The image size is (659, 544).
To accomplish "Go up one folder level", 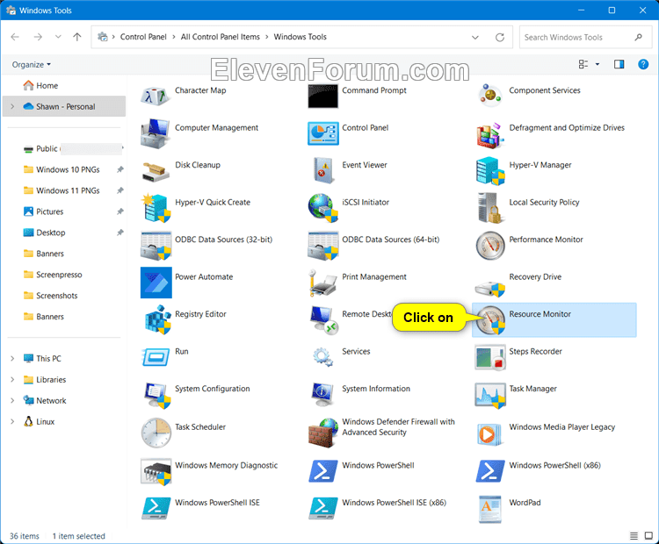I will [x=77, y=37].
